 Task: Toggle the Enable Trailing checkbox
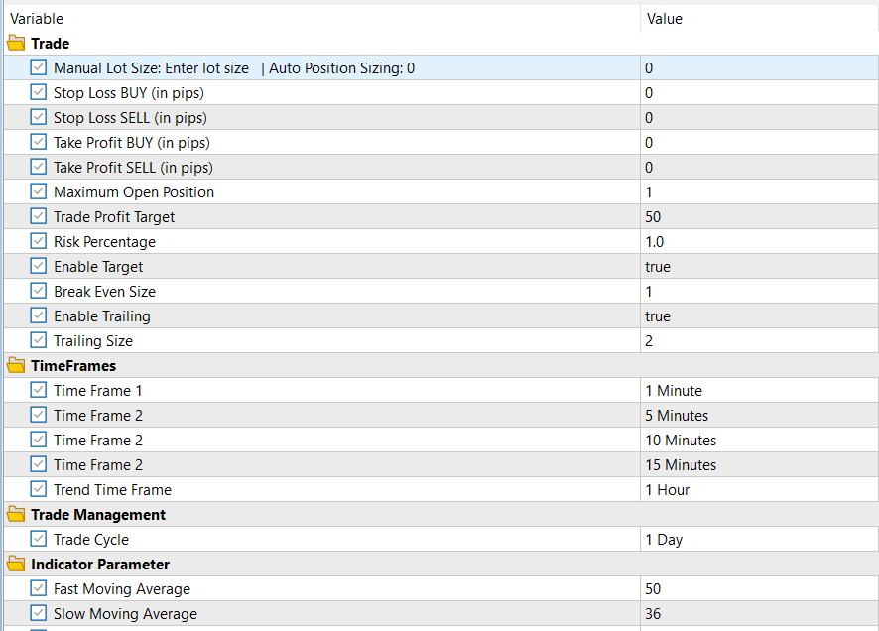[39, 316]
